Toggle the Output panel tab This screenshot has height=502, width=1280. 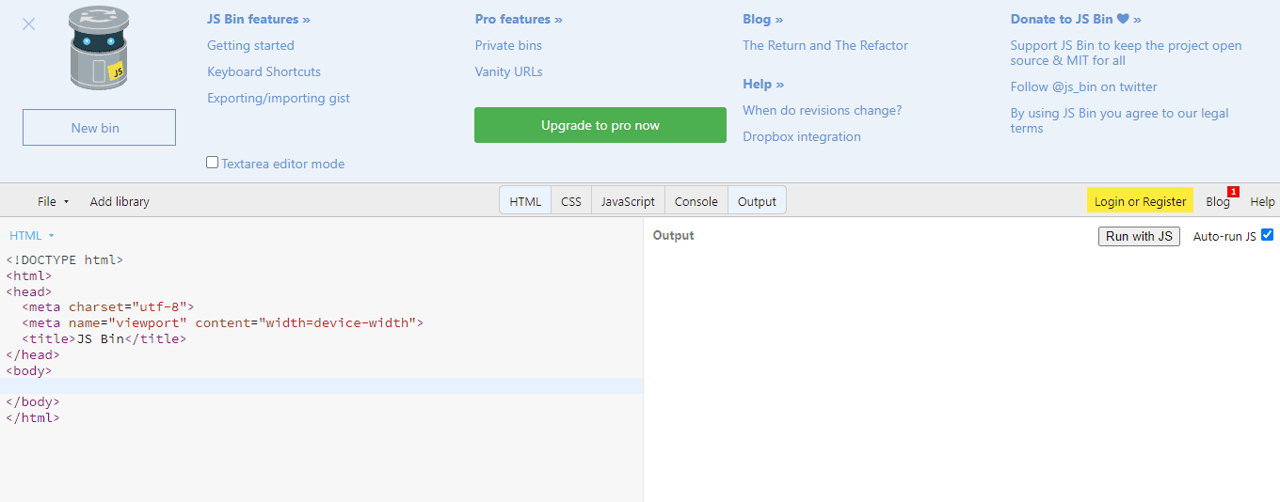(757, 201)
